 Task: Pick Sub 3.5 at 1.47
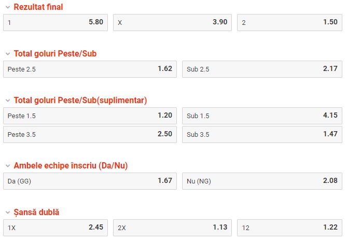coord(262,134)
